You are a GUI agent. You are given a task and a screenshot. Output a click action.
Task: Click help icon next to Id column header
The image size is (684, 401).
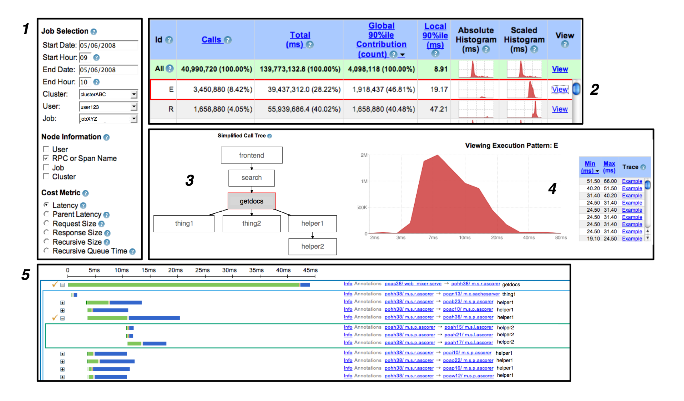tap(169, 40)
